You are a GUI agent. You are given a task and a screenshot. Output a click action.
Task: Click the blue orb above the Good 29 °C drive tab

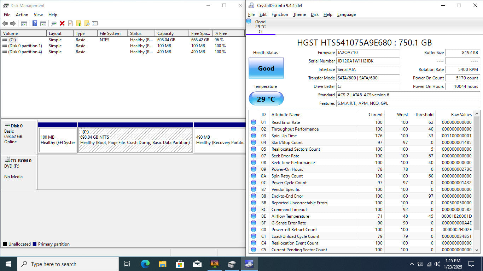[249, 21]
